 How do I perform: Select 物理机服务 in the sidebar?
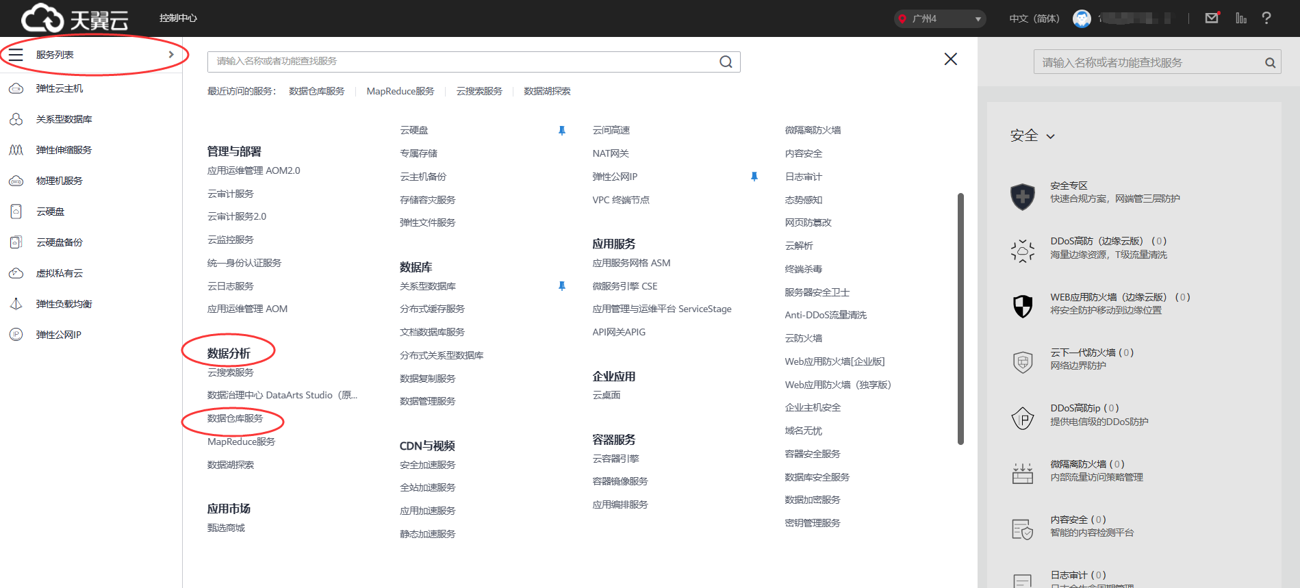pos(60,181)
